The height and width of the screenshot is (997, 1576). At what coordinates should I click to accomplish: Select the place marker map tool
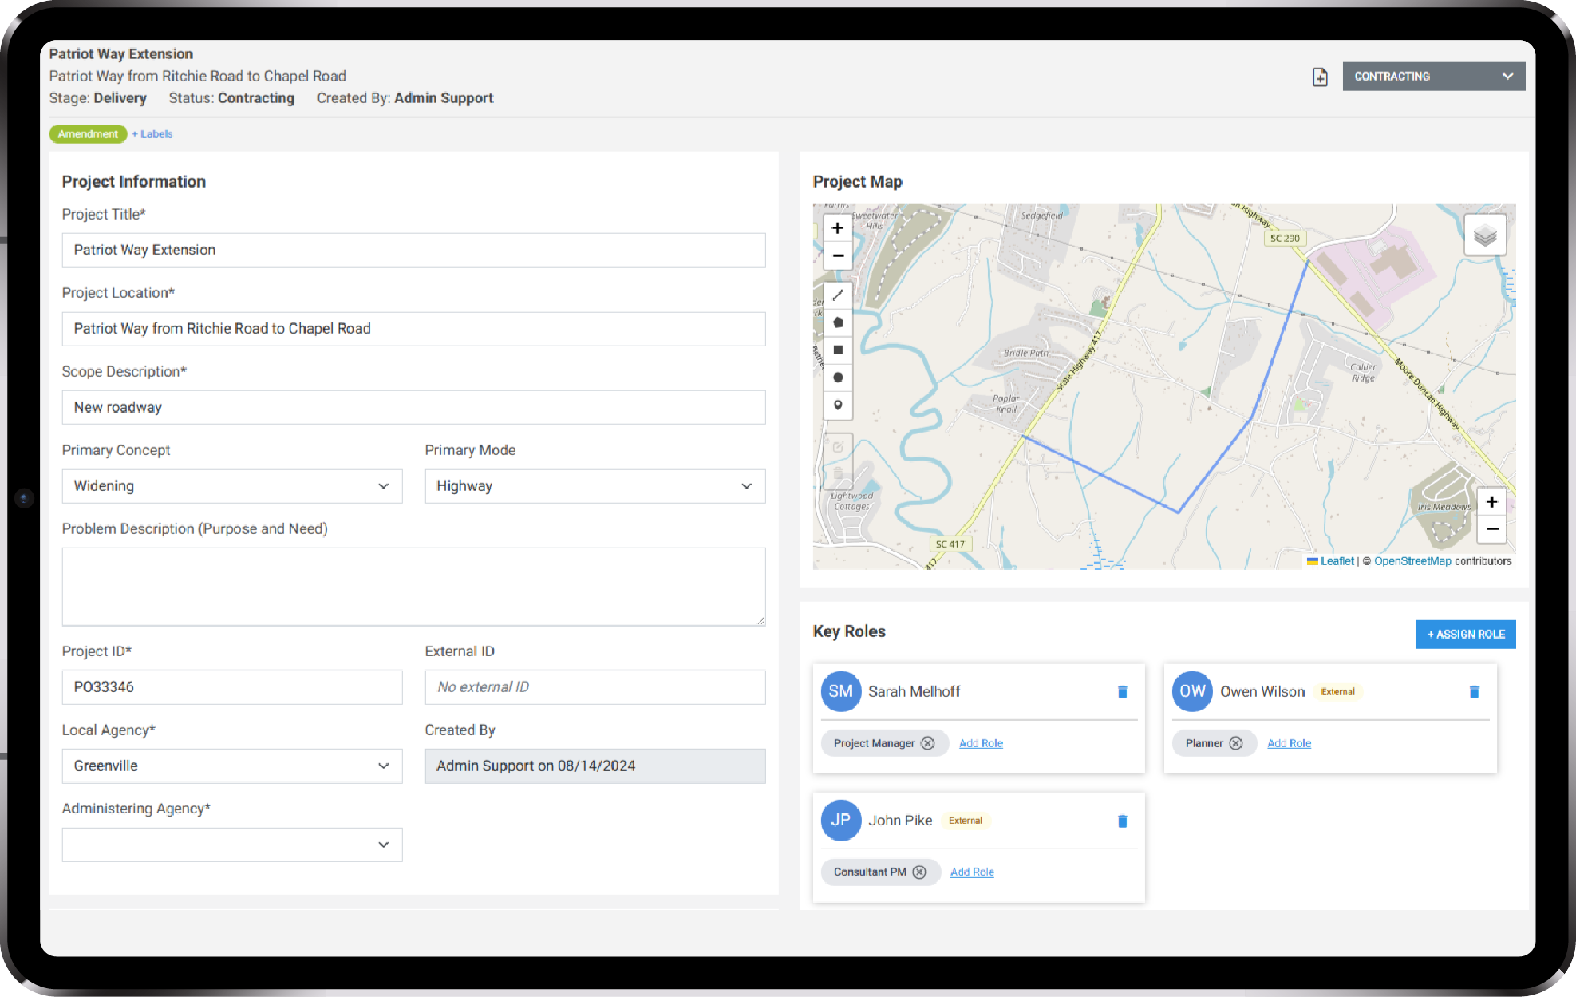click(838, 405)
